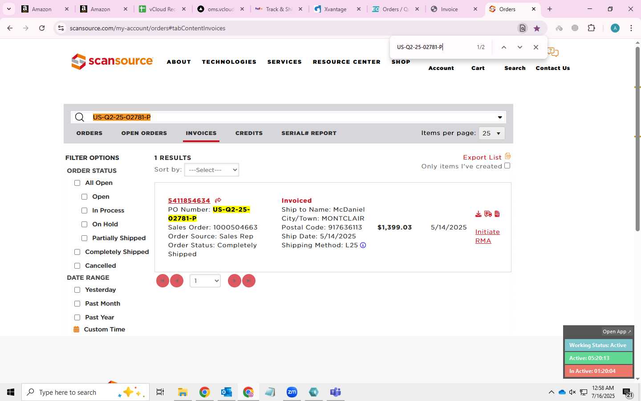The height and width of the screenshot is (401, 641).
Task: Click the ScanSource logo
Action: pos(112,61)
